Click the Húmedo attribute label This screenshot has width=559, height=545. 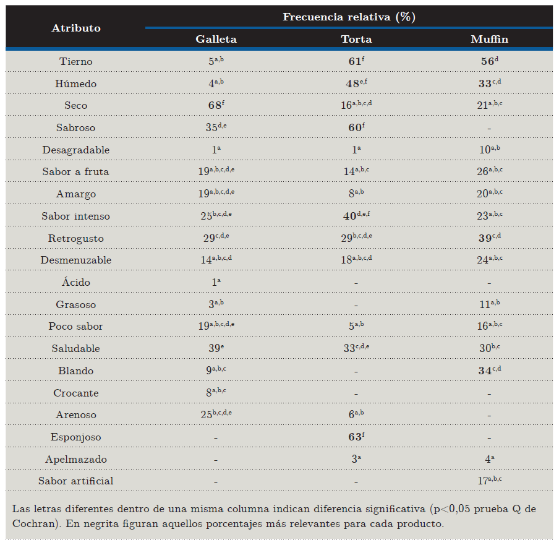pos(76,84)
